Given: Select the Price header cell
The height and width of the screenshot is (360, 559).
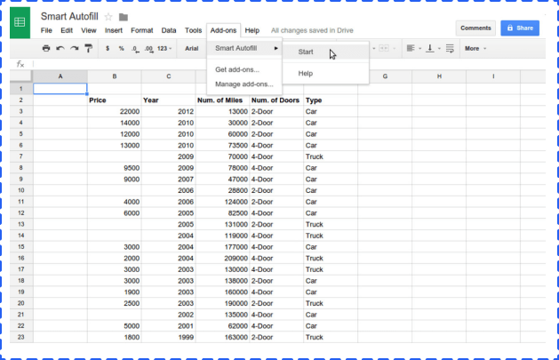Looking at the screenshot, I should 98,100.
